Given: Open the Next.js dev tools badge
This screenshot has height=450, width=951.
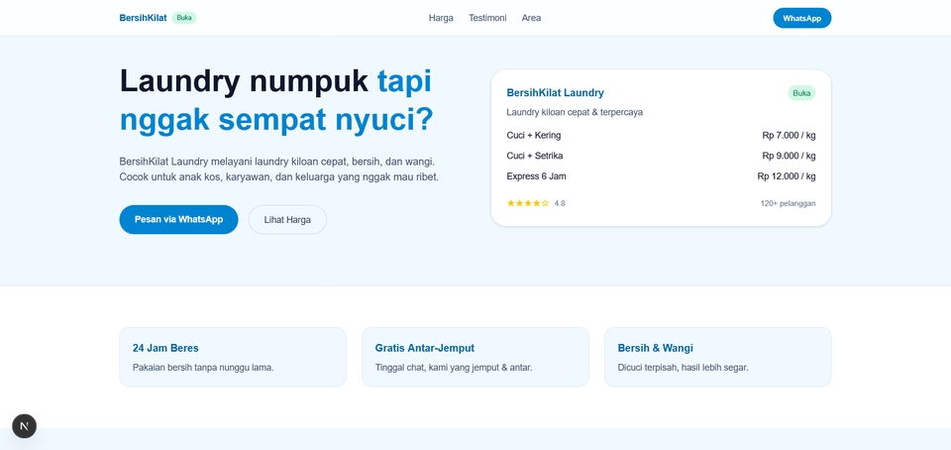Looking at the screenshot, I should pyautogui.click(x=24, y=426).
